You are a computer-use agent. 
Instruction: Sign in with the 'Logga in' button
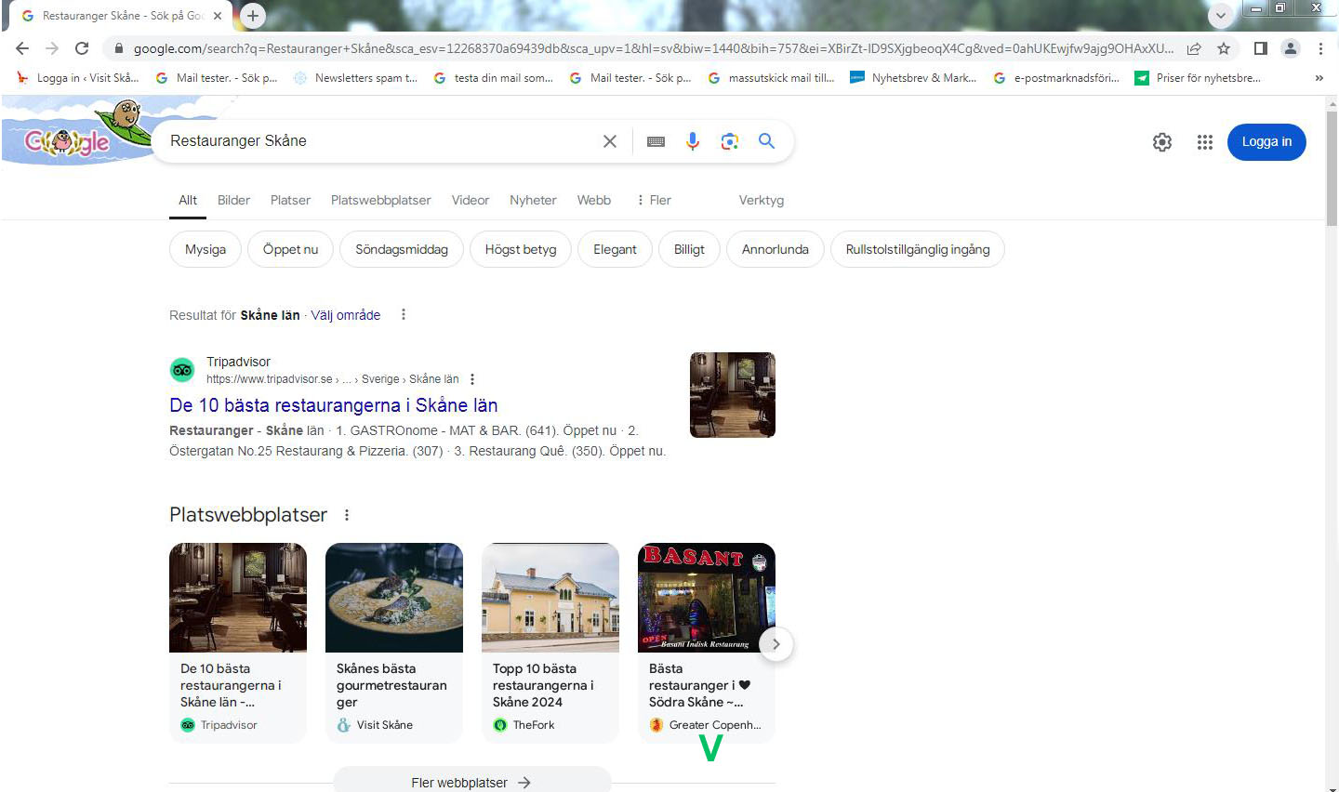point(1266,141)
